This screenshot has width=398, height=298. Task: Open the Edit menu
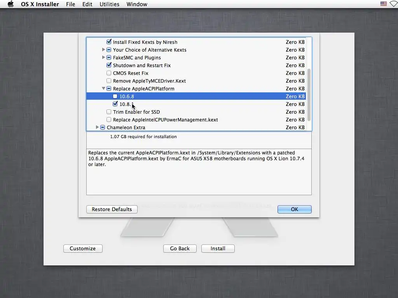87,4
